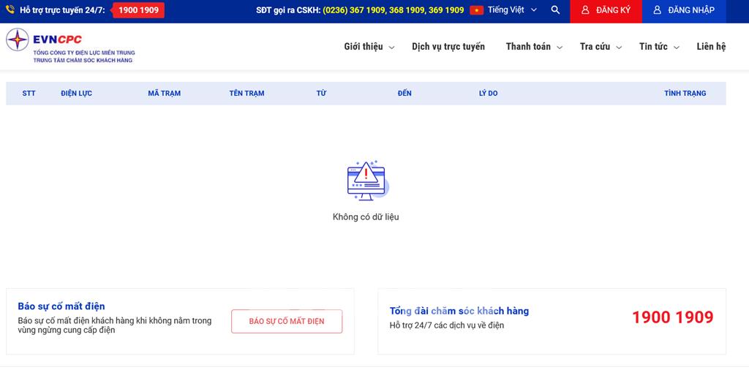The image size is (749, 370).
Task: Open the Tiếng Việt language dropdown
Action: (x=512, y=10)
